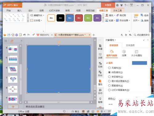Add a new document tab with plus

point(94,35)
